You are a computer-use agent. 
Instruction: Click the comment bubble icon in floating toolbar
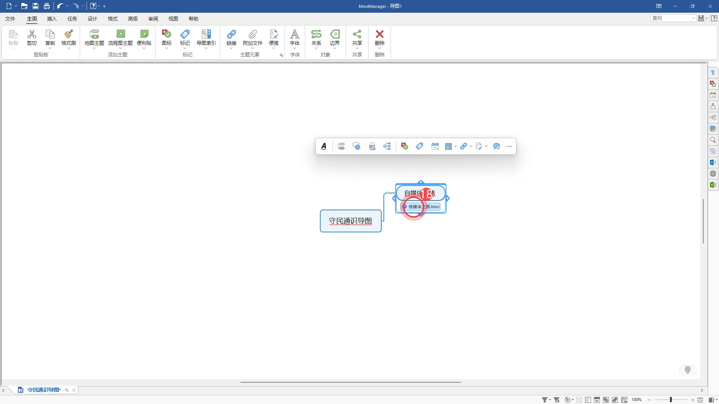[x=497, y=146]
